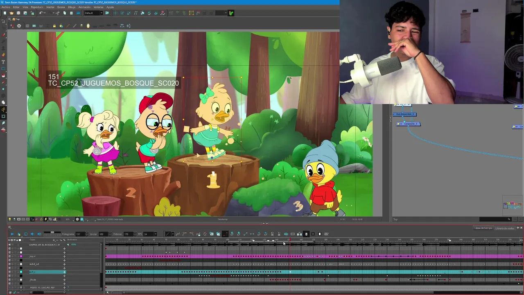This screenshot has width=524, height=295.
Task: Click the Hue-Saturation node
Action: [404, 114]
